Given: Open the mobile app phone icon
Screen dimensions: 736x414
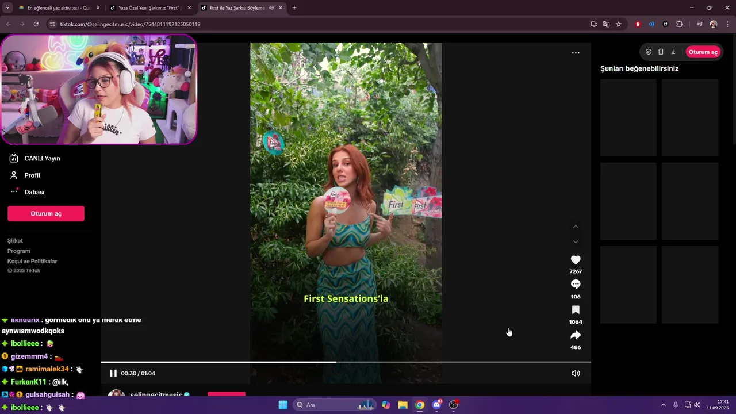Looking at the screenshot, I should point(661,52).
